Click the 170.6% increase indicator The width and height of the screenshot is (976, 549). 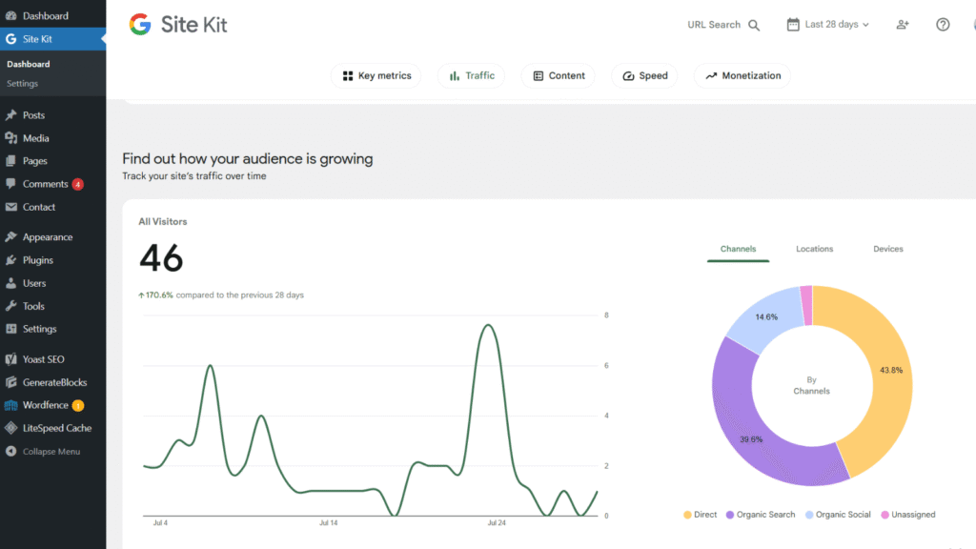[x=155, y=295]
